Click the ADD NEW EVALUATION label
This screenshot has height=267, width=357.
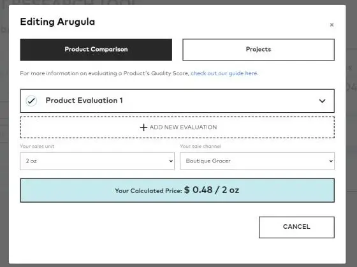pyautogui.click(x=183, y=127)
